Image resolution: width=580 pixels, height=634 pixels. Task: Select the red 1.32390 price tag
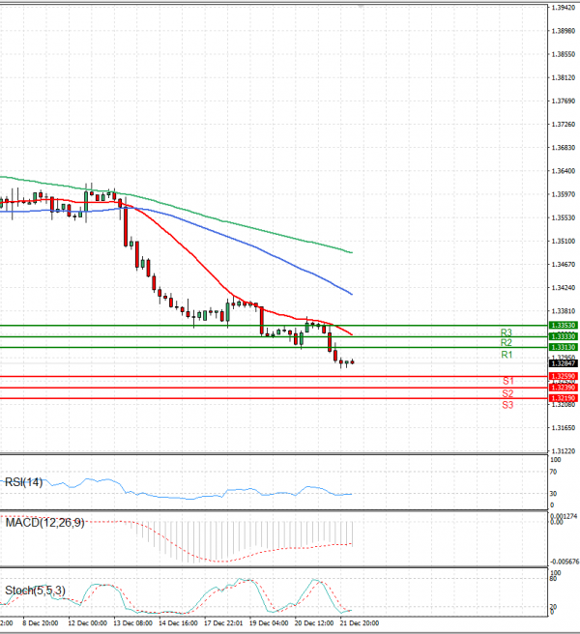(564, 388)
